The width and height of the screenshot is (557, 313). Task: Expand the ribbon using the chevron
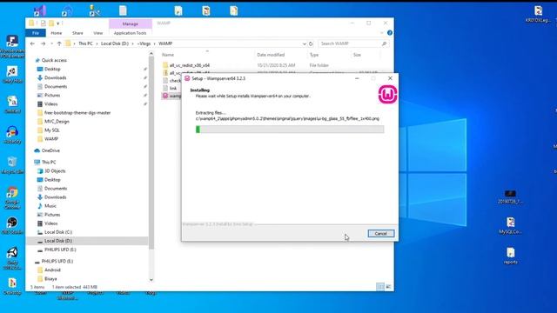pyautogui.click(x=382, y=33)
